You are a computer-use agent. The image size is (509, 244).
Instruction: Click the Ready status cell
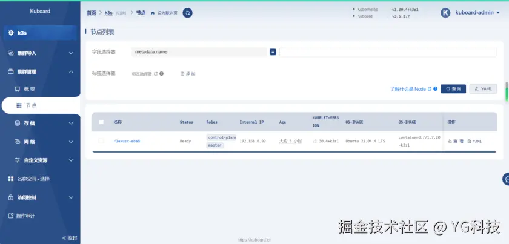pos(185,141)
